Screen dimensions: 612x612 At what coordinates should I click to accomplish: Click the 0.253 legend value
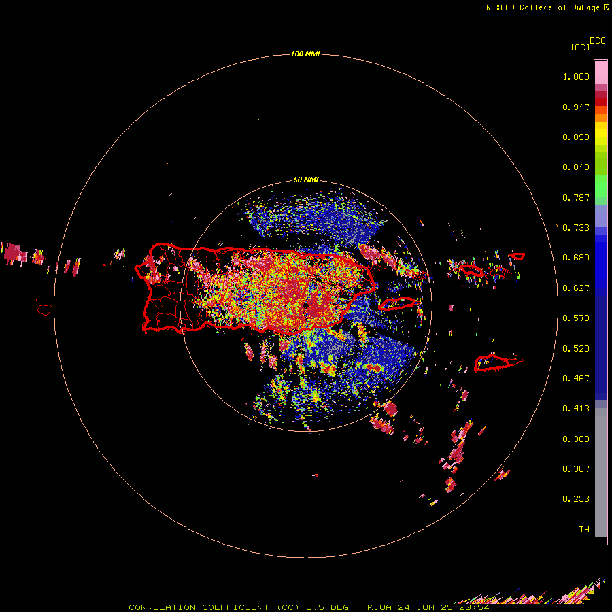[576, 499]
